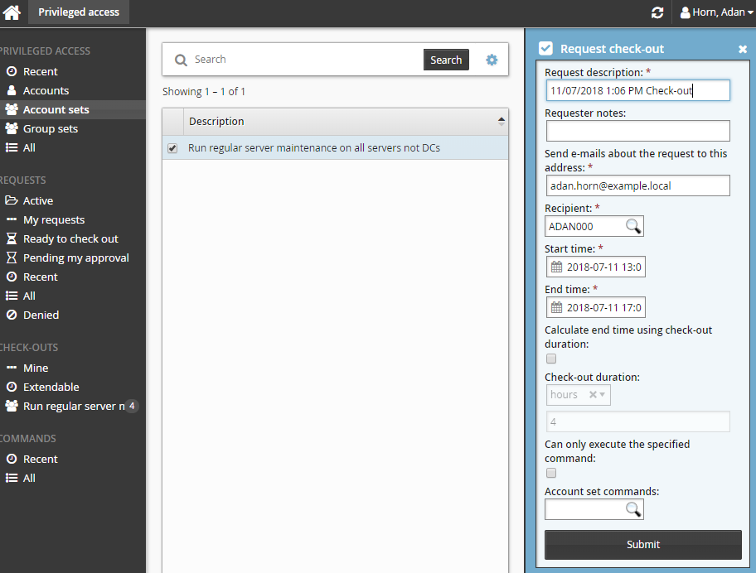The height and width of the screenshot is (573, 756).
Task: Click Account set commands magnifier icon
Action: pos(632,509)
